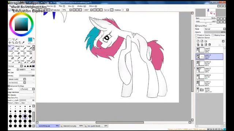Image resolution: width=234 pixels, height=131 pixels.
Task: Select the eyedropper color picker tool
Action: click(x=23, y=43)
